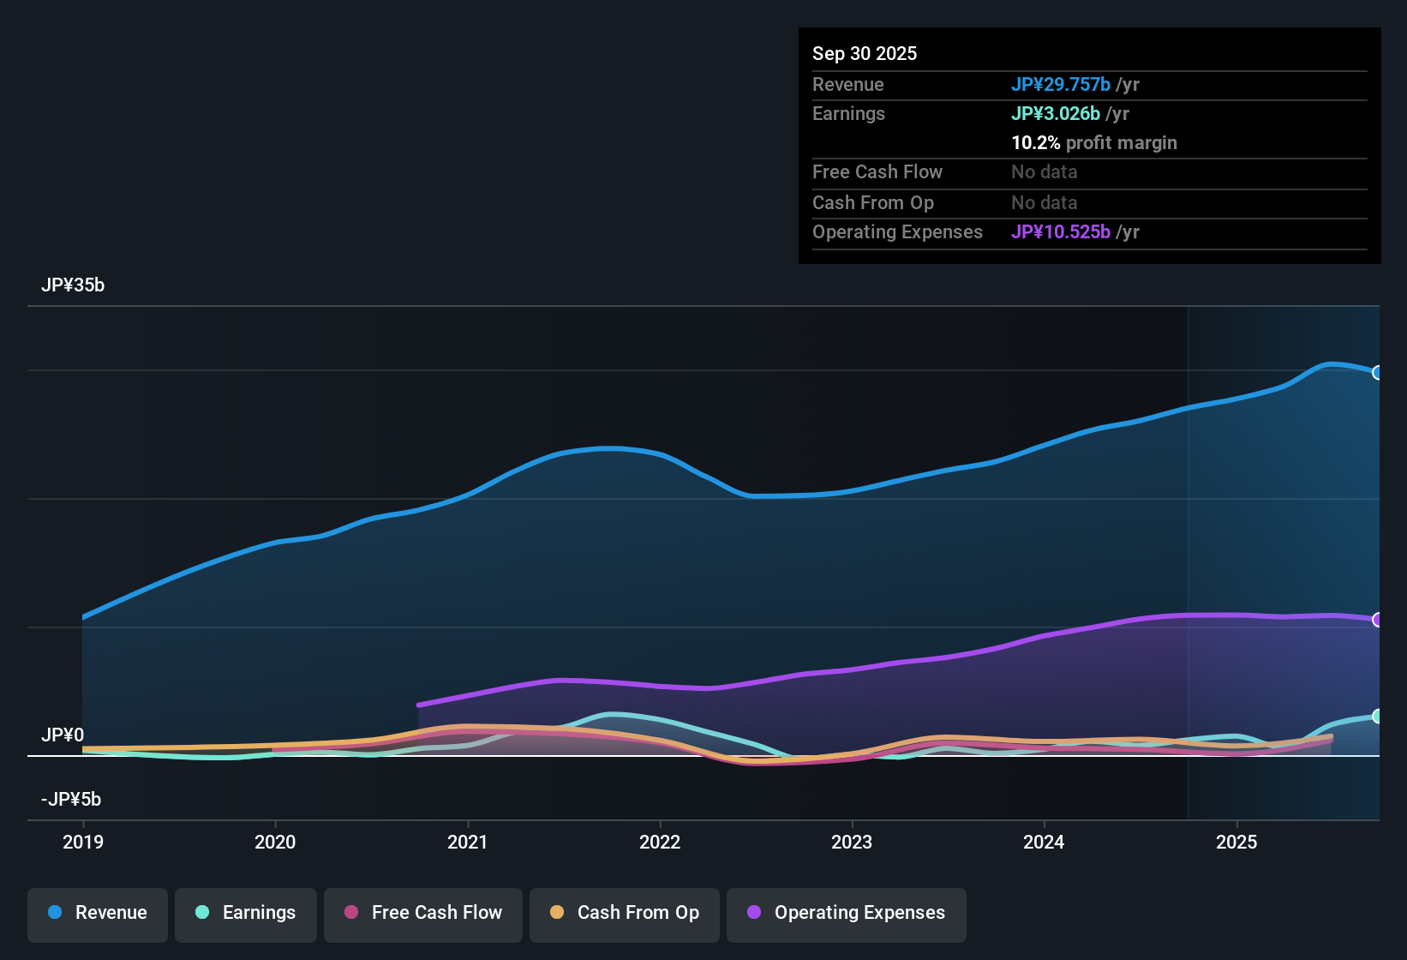Click the blue Revenue legend dot icon
The image size is (1407, 960).
(54, 913)
